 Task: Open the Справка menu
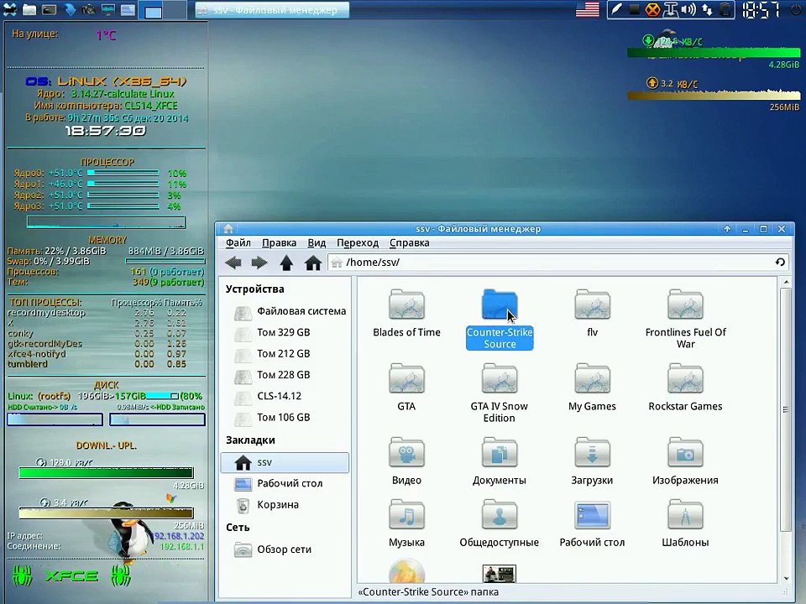click(x=409, y=243)
